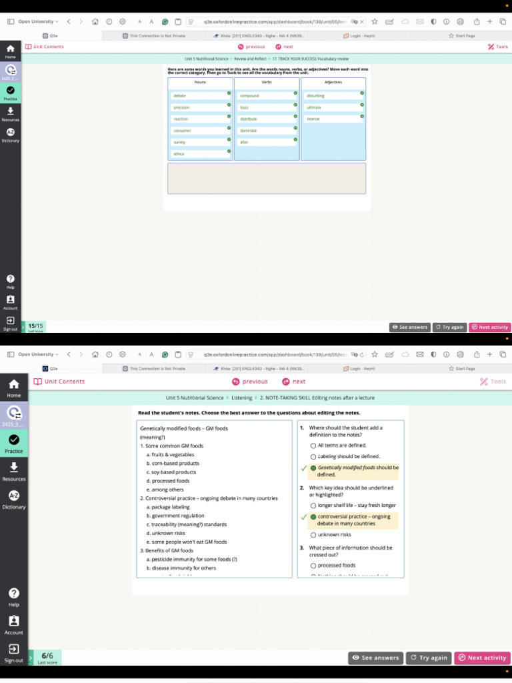Click 'See answers' on the Note-taking skill page
The height and width of the screenshot is (683, 512).
(x=376, y=658)
